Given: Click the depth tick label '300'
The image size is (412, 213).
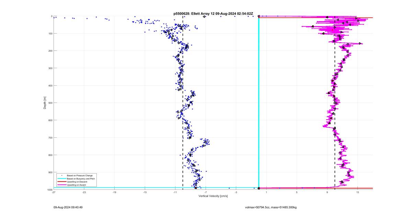Looking at the screenshot, I should point(50,68).
